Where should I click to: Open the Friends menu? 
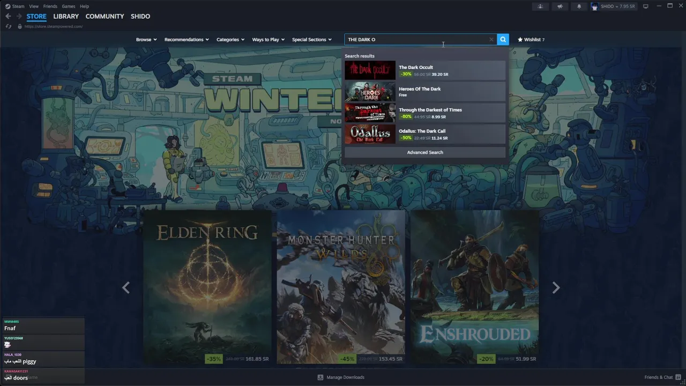click(x=50, y=6)
